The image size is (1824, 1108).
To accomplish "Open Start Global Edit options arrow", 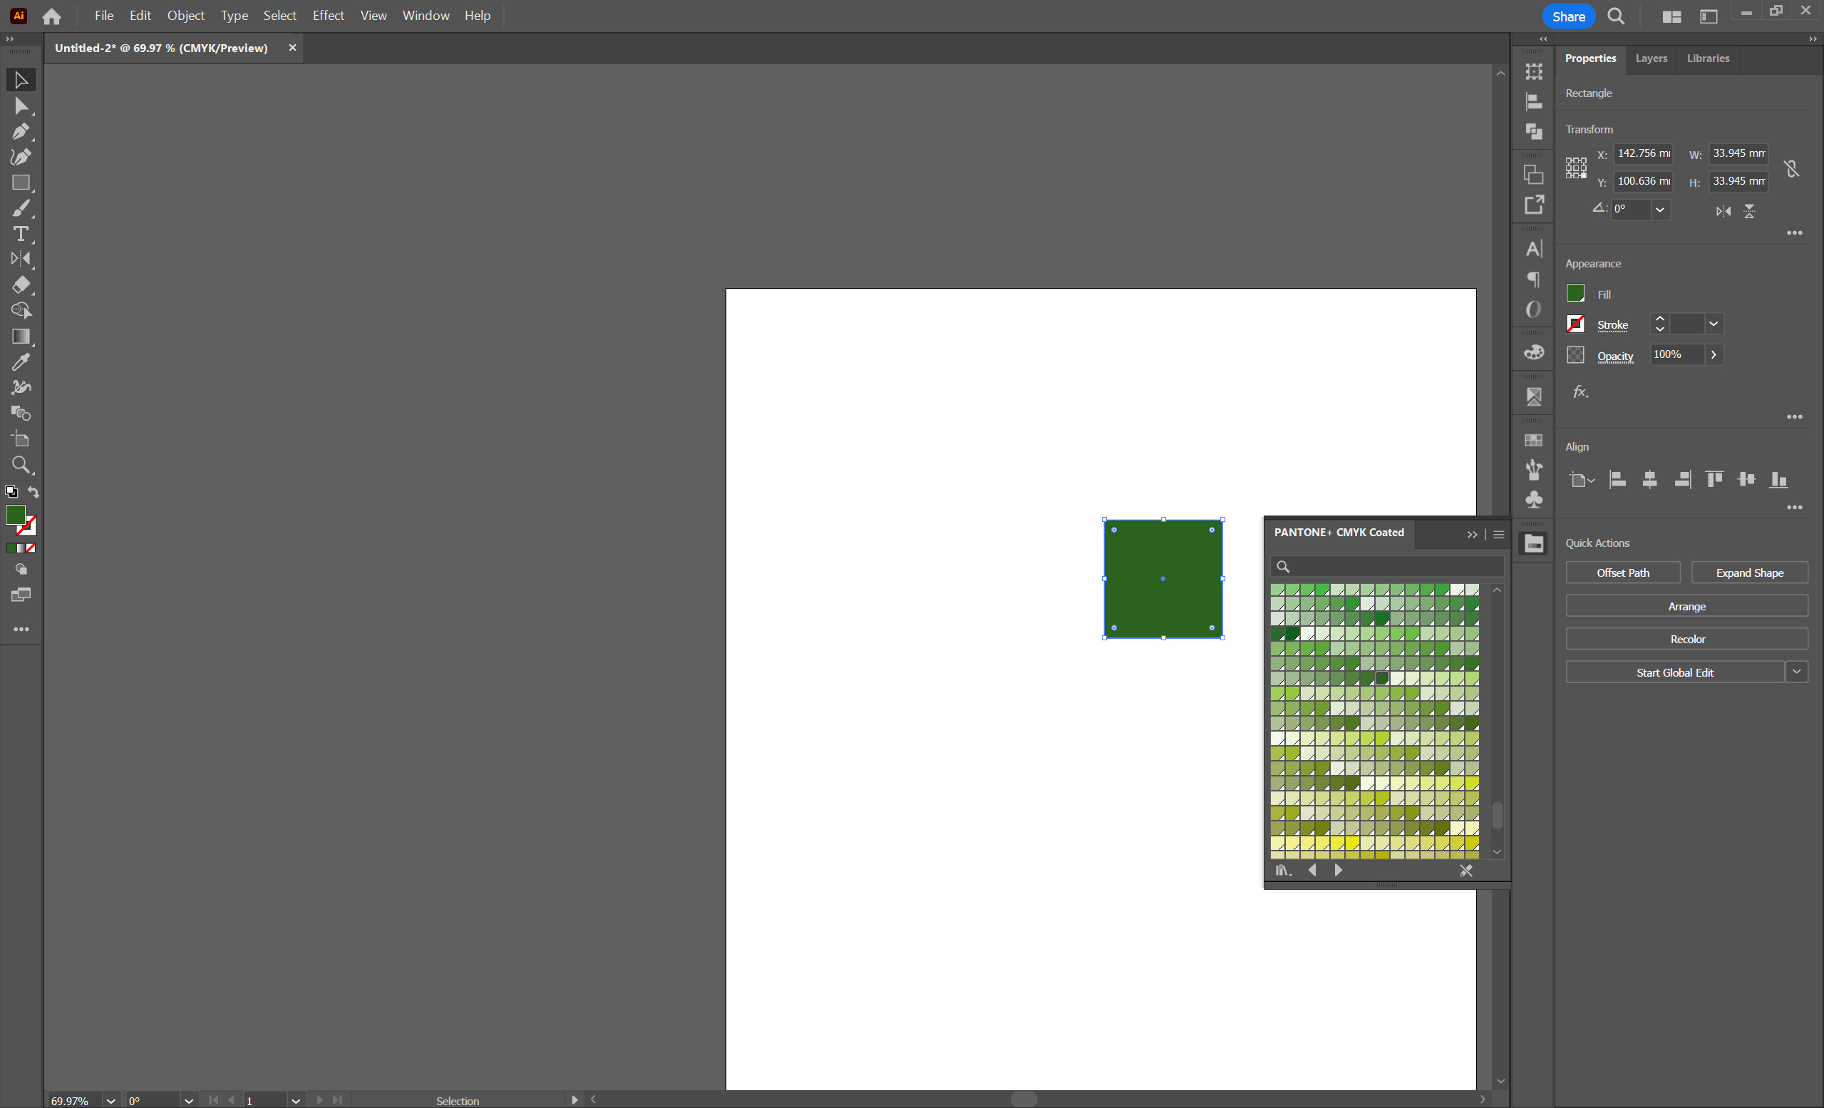I will click(x=1797, y=672).
